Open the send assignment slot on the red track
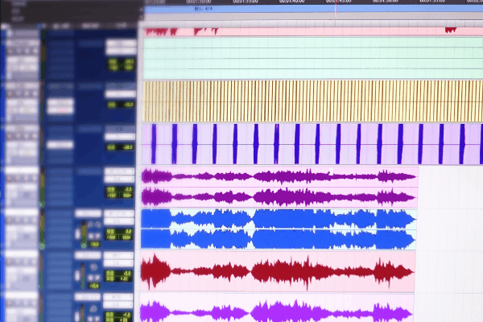The width and height of the screenshot is (483, 322). coord(88,255)
